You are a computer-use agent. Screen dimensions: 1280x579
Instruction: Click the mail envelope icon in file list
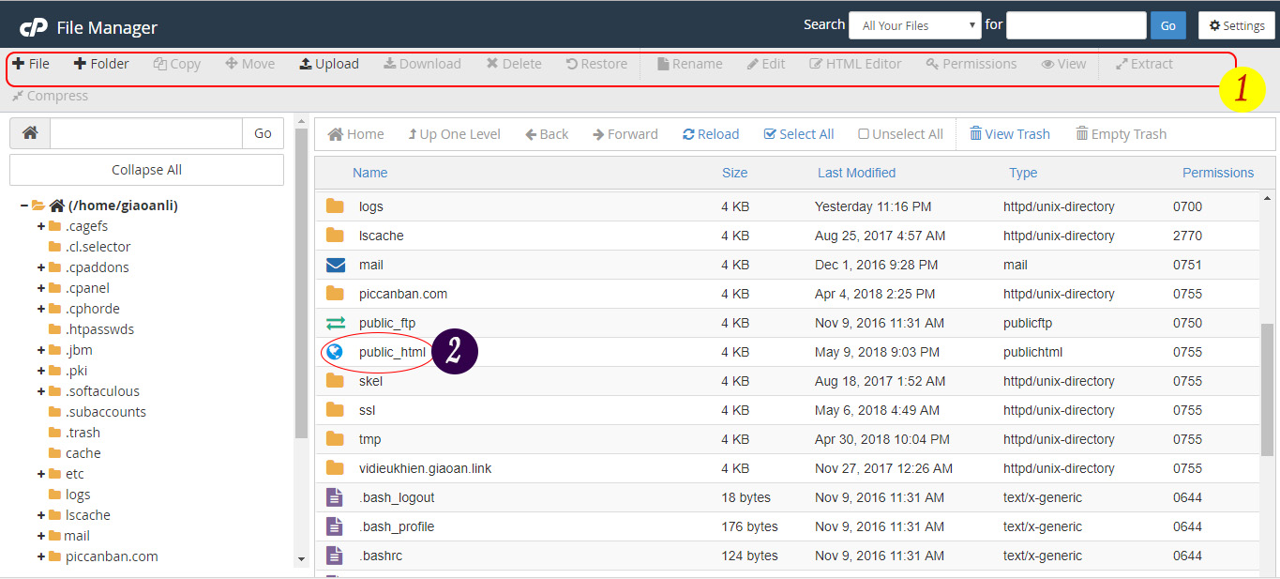click(x=335, y=265)
